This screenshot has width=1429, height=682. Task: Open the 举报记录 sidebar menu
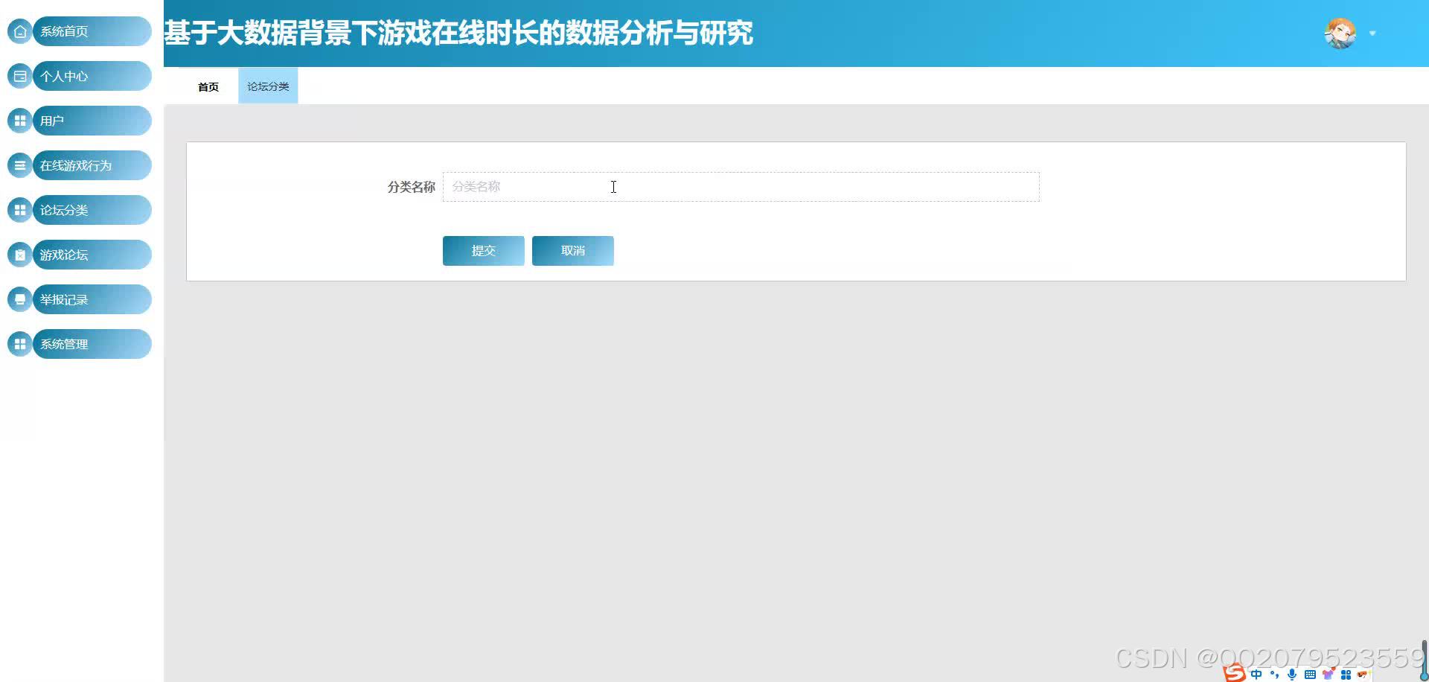coord(92,299)
